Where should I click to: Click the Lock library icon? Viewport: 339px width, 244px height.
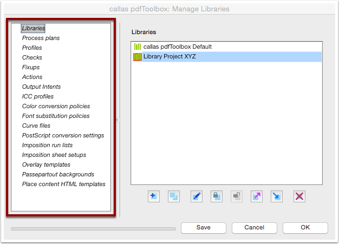pyautogui.click(x=217, y=196)
